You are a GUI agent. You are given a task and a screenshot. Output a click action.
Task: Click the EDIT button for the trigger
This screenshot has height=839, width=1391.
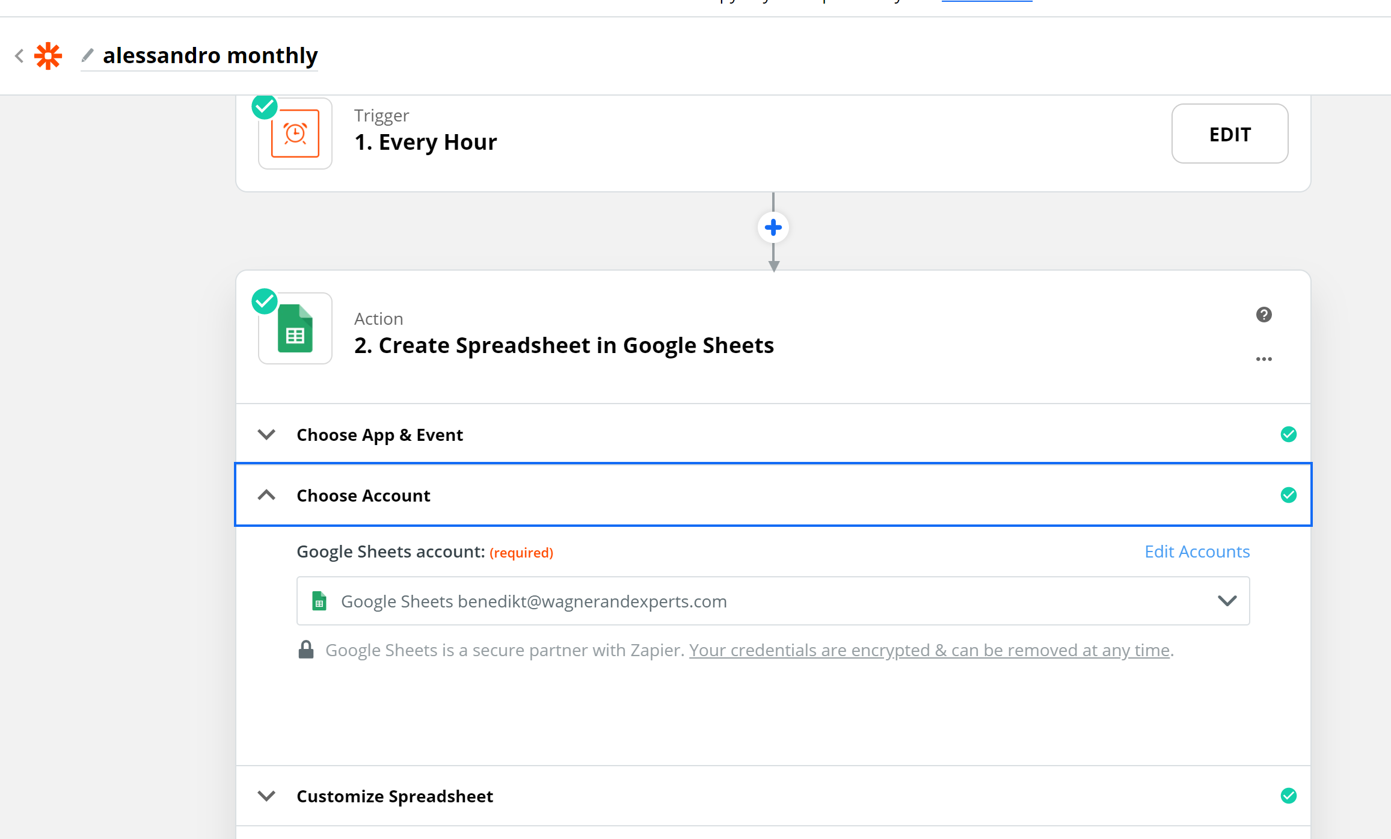pos(1230,134)
